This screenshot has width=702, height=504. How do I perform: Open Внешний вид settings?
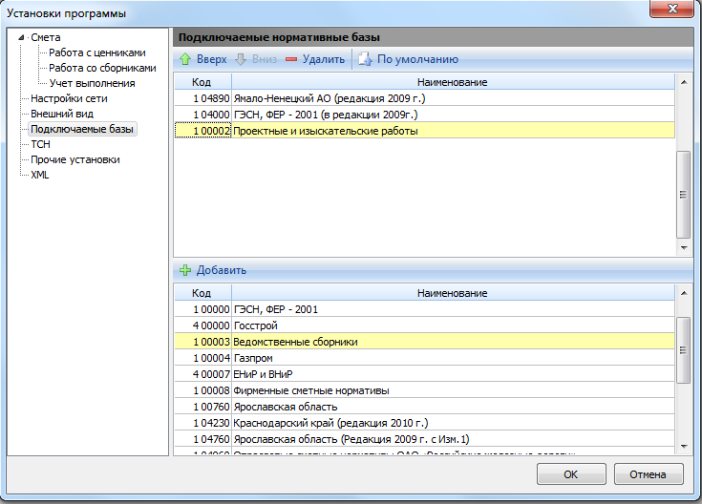62,114
